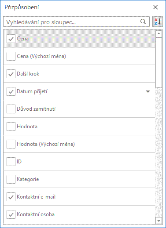Close the Přizpůsobení dialog
Image resolution: width=166 pixels, height=228 pixels.
155,7
